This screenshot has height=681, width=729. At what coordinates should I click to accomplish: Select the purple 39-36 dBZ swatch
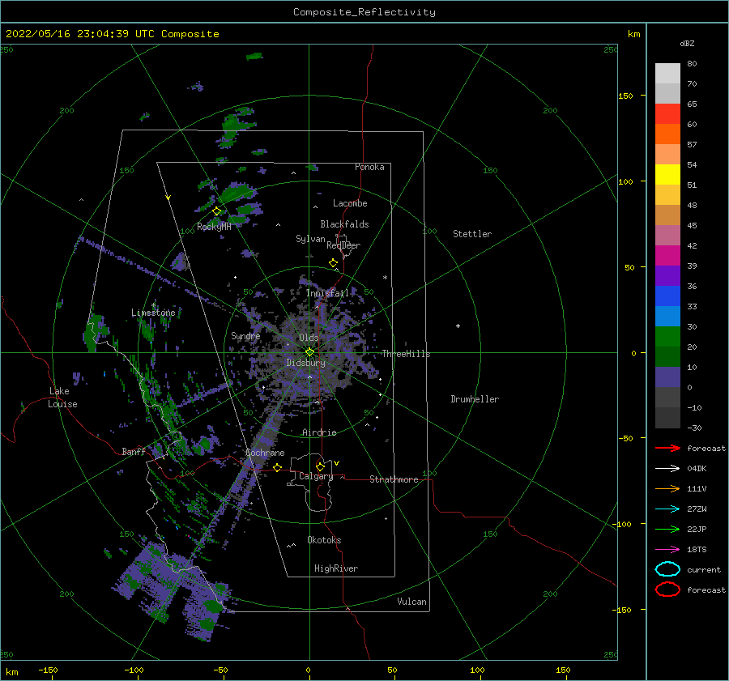(x=667, y=275)
